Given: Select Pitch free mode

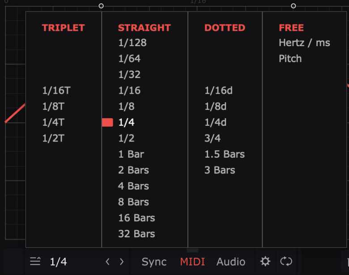Looking at the screenshot, I should (290, 59).
